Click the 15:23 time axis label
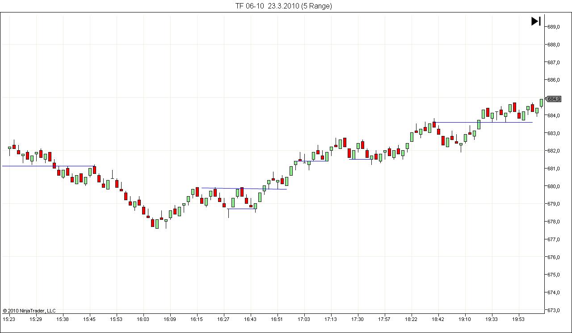The width and height of the screenshot is (572, 333). coord(9,319)
